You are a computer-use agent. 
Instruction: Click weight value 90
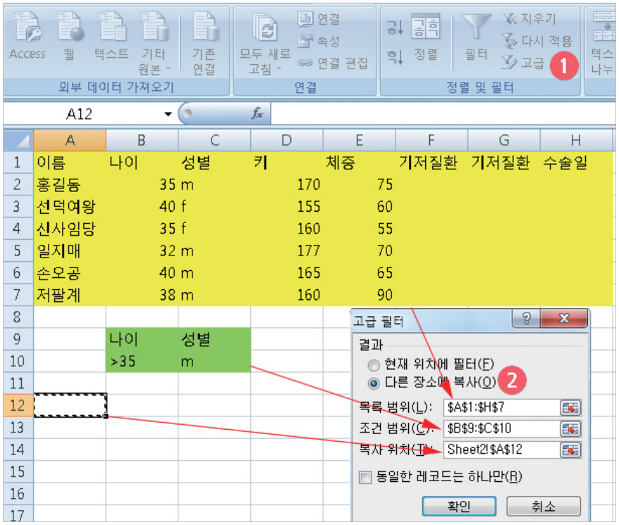[x=360, y=295]
